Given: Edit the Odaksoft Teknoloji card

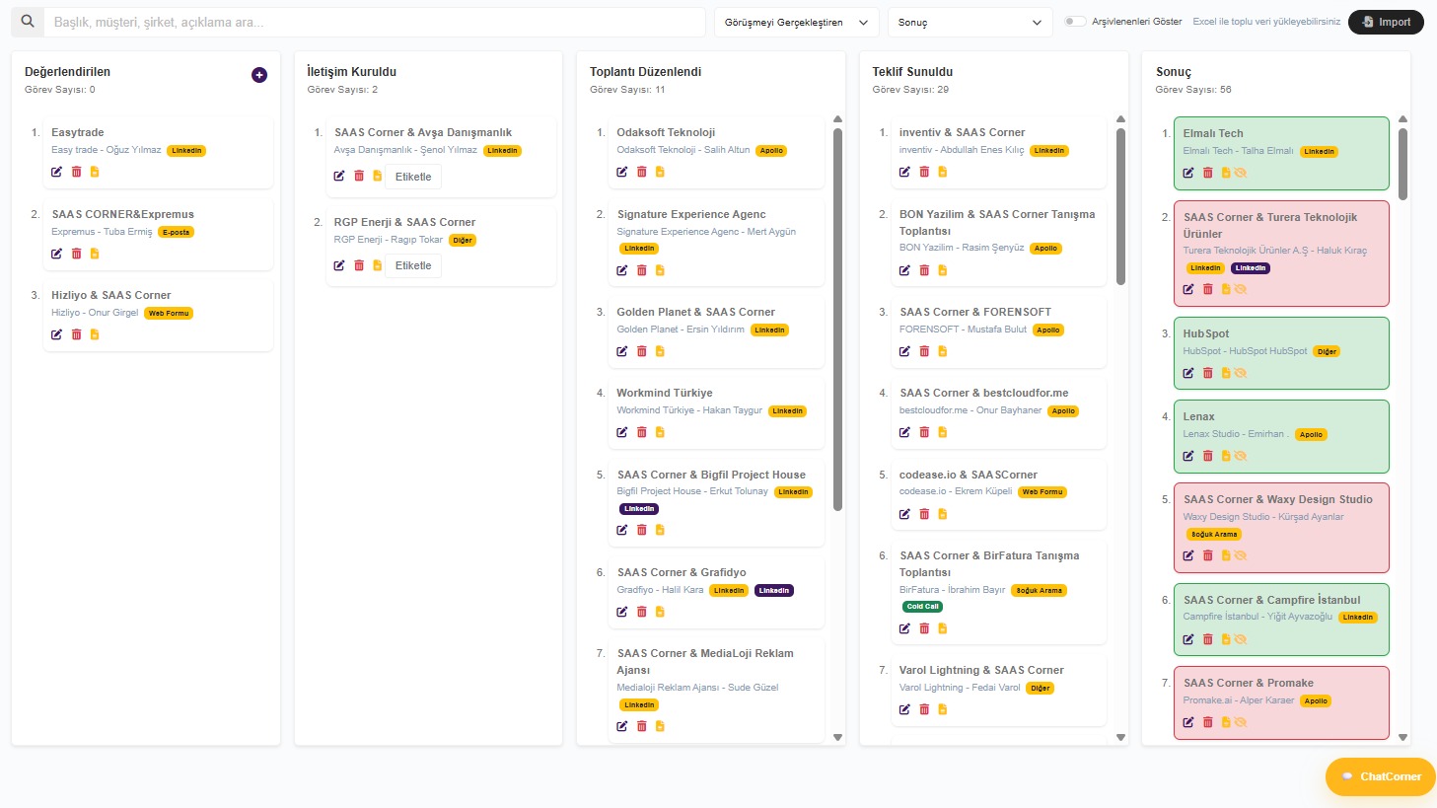Looking at the screenshot, I should coord(622,172).
